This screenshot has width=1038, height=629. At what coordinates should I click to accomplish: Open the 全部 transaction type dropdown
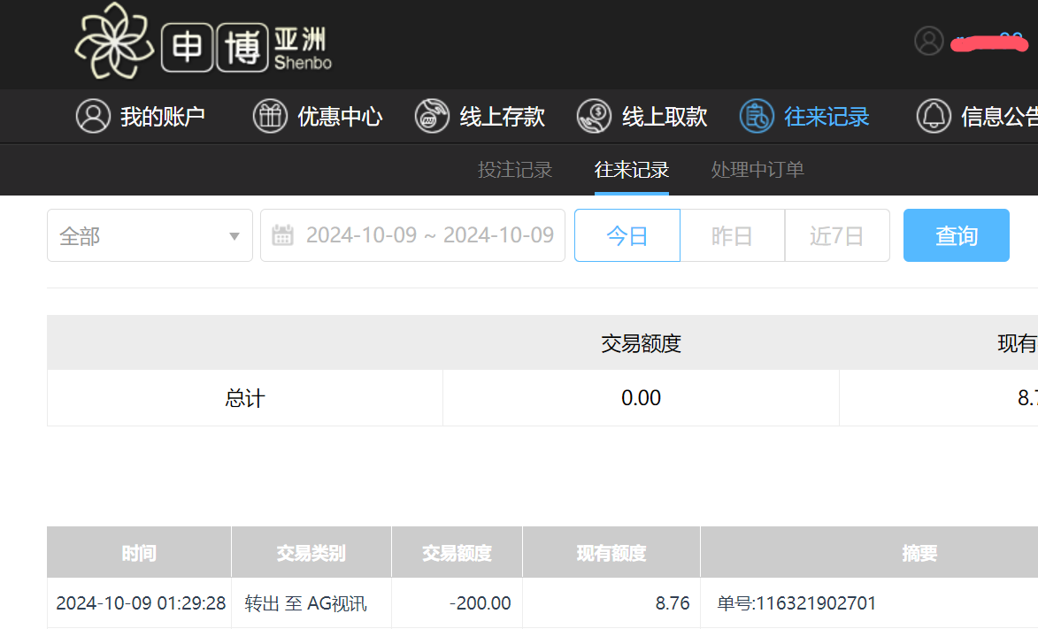pos(150,234)
